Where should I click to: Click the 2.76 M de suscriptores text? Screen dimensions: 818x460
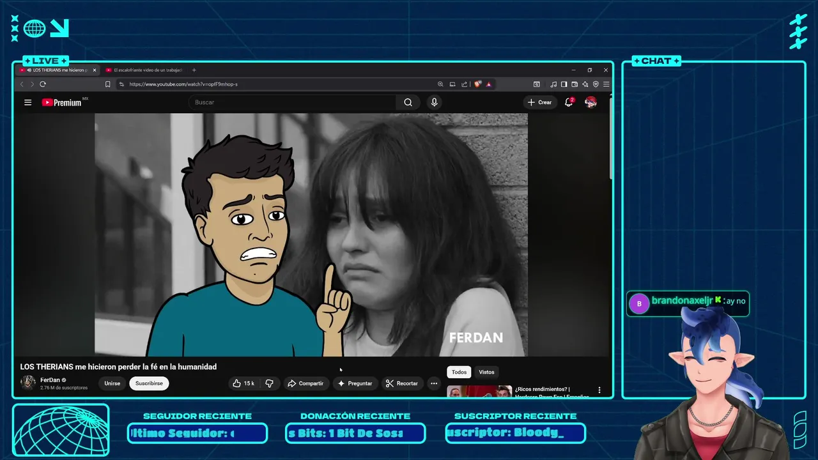[x=64, y=388]
